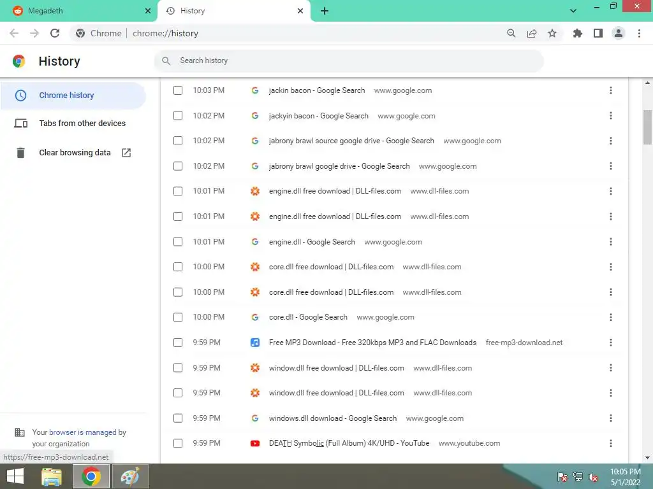This screenshot has height=489, width=653.
Task: Click the Action Center flag tray icon
Action: (x=562, y=477)
